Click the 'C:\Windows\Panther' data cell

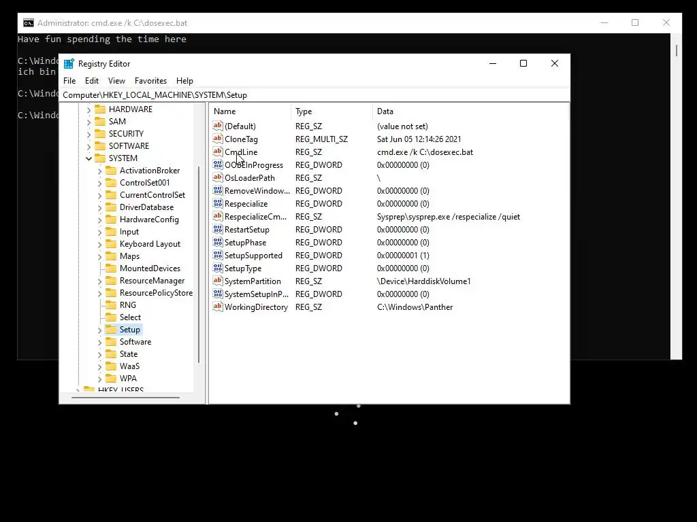[415, 307]
